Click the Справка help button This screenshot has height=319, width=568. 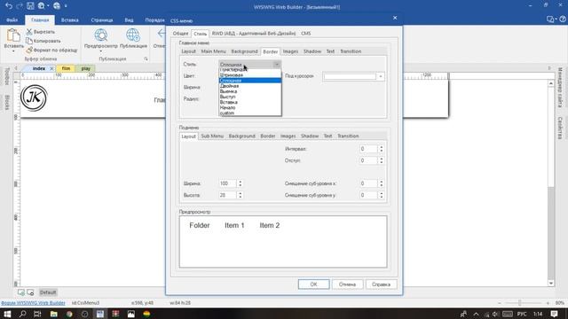click(x=381, y=284)
